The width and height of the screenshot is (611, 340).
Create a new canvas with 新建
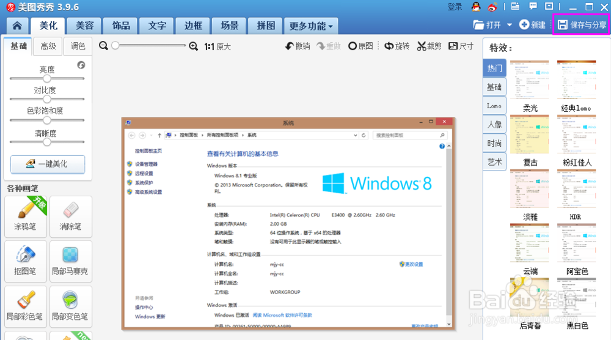533,25
